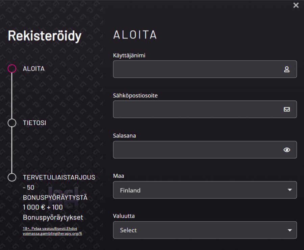Go to the ALOITA step label
This screenshot has height=250, width=304.
(x=34, y=69)
